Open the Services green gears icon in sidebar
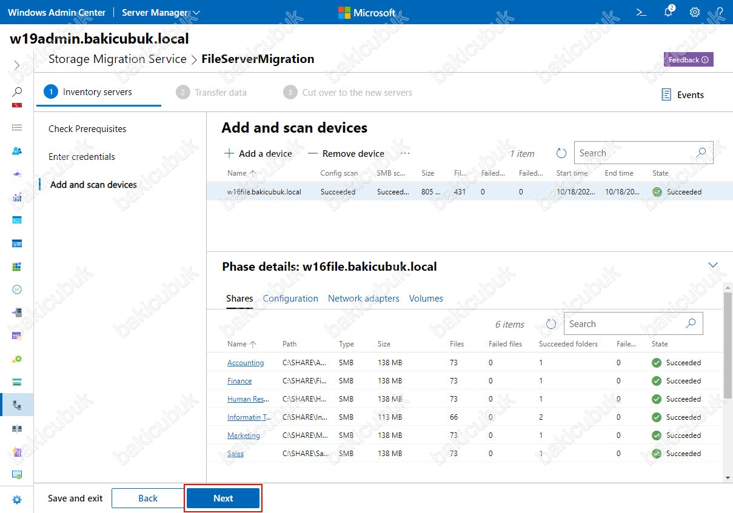This screenshot has width=733, height=513. click(17, 359)
